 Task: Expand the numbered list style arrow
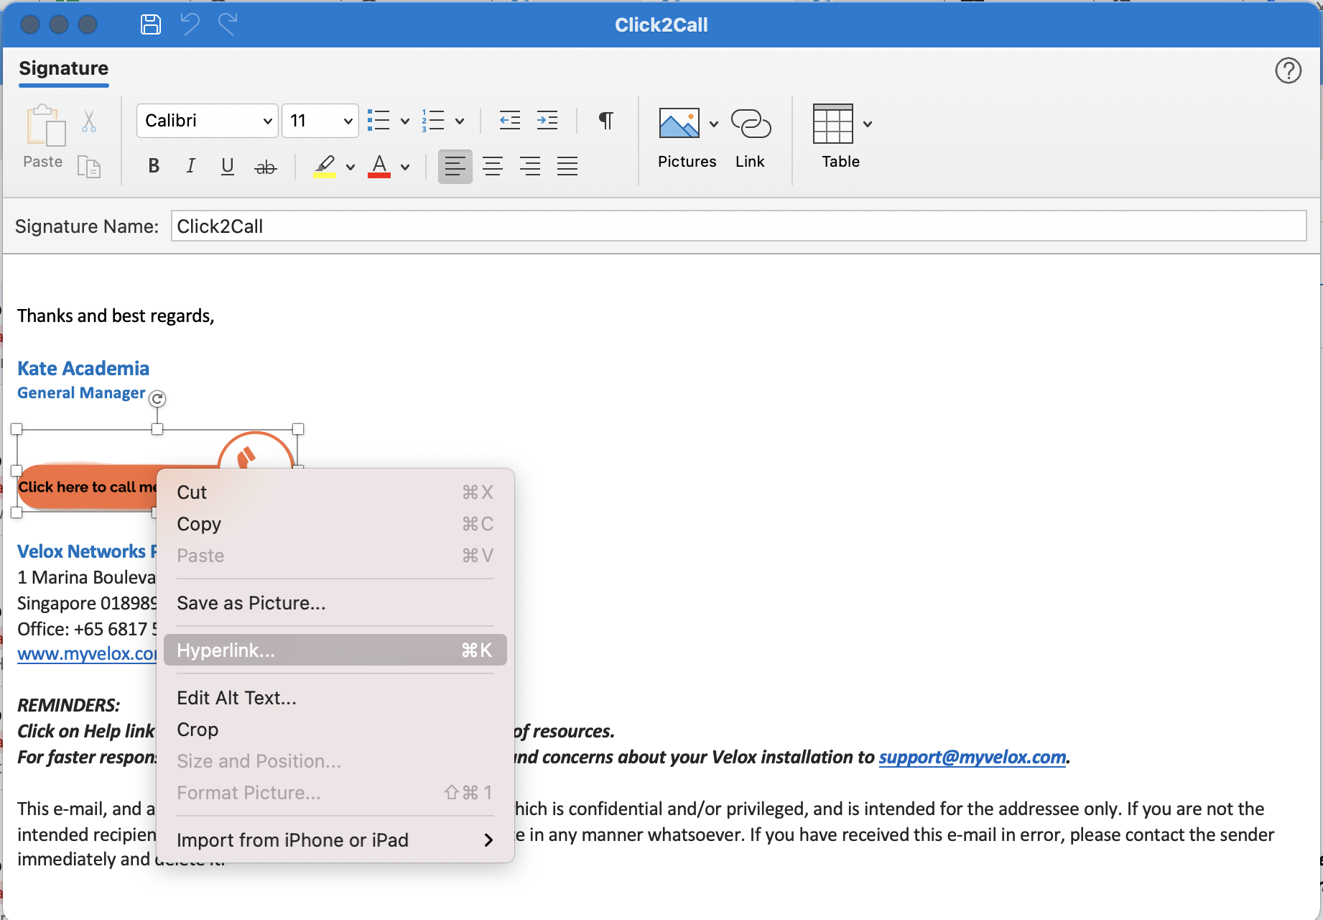[460, 121]
